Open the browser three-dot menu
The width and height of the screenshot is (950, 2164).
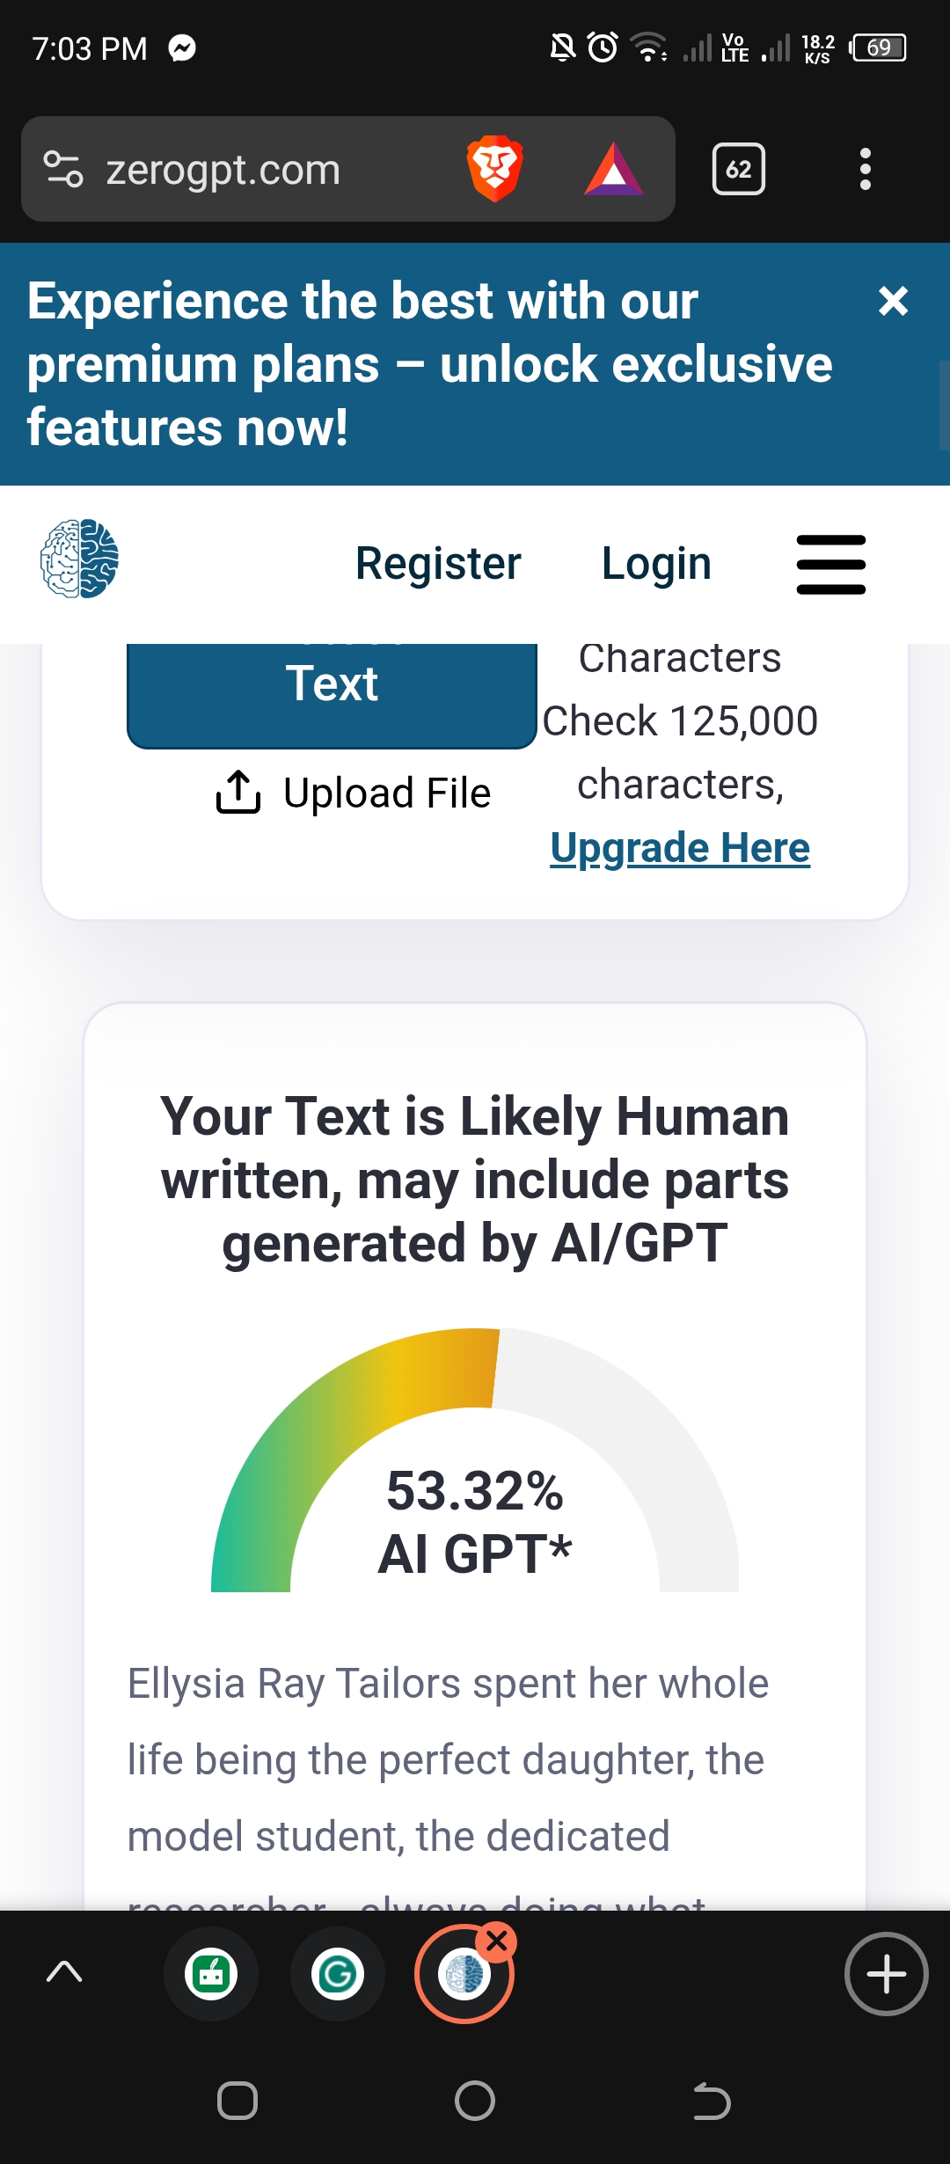pyautogui.click(x=866, y=169)
